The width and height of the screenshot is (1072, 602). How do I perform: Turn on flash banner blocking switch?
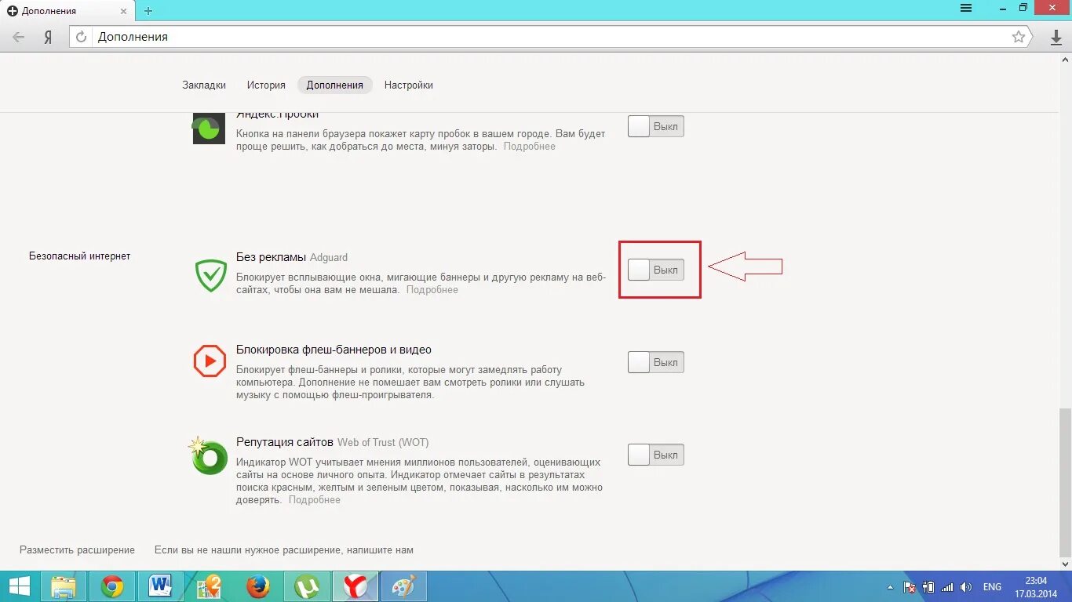(656, 362)
